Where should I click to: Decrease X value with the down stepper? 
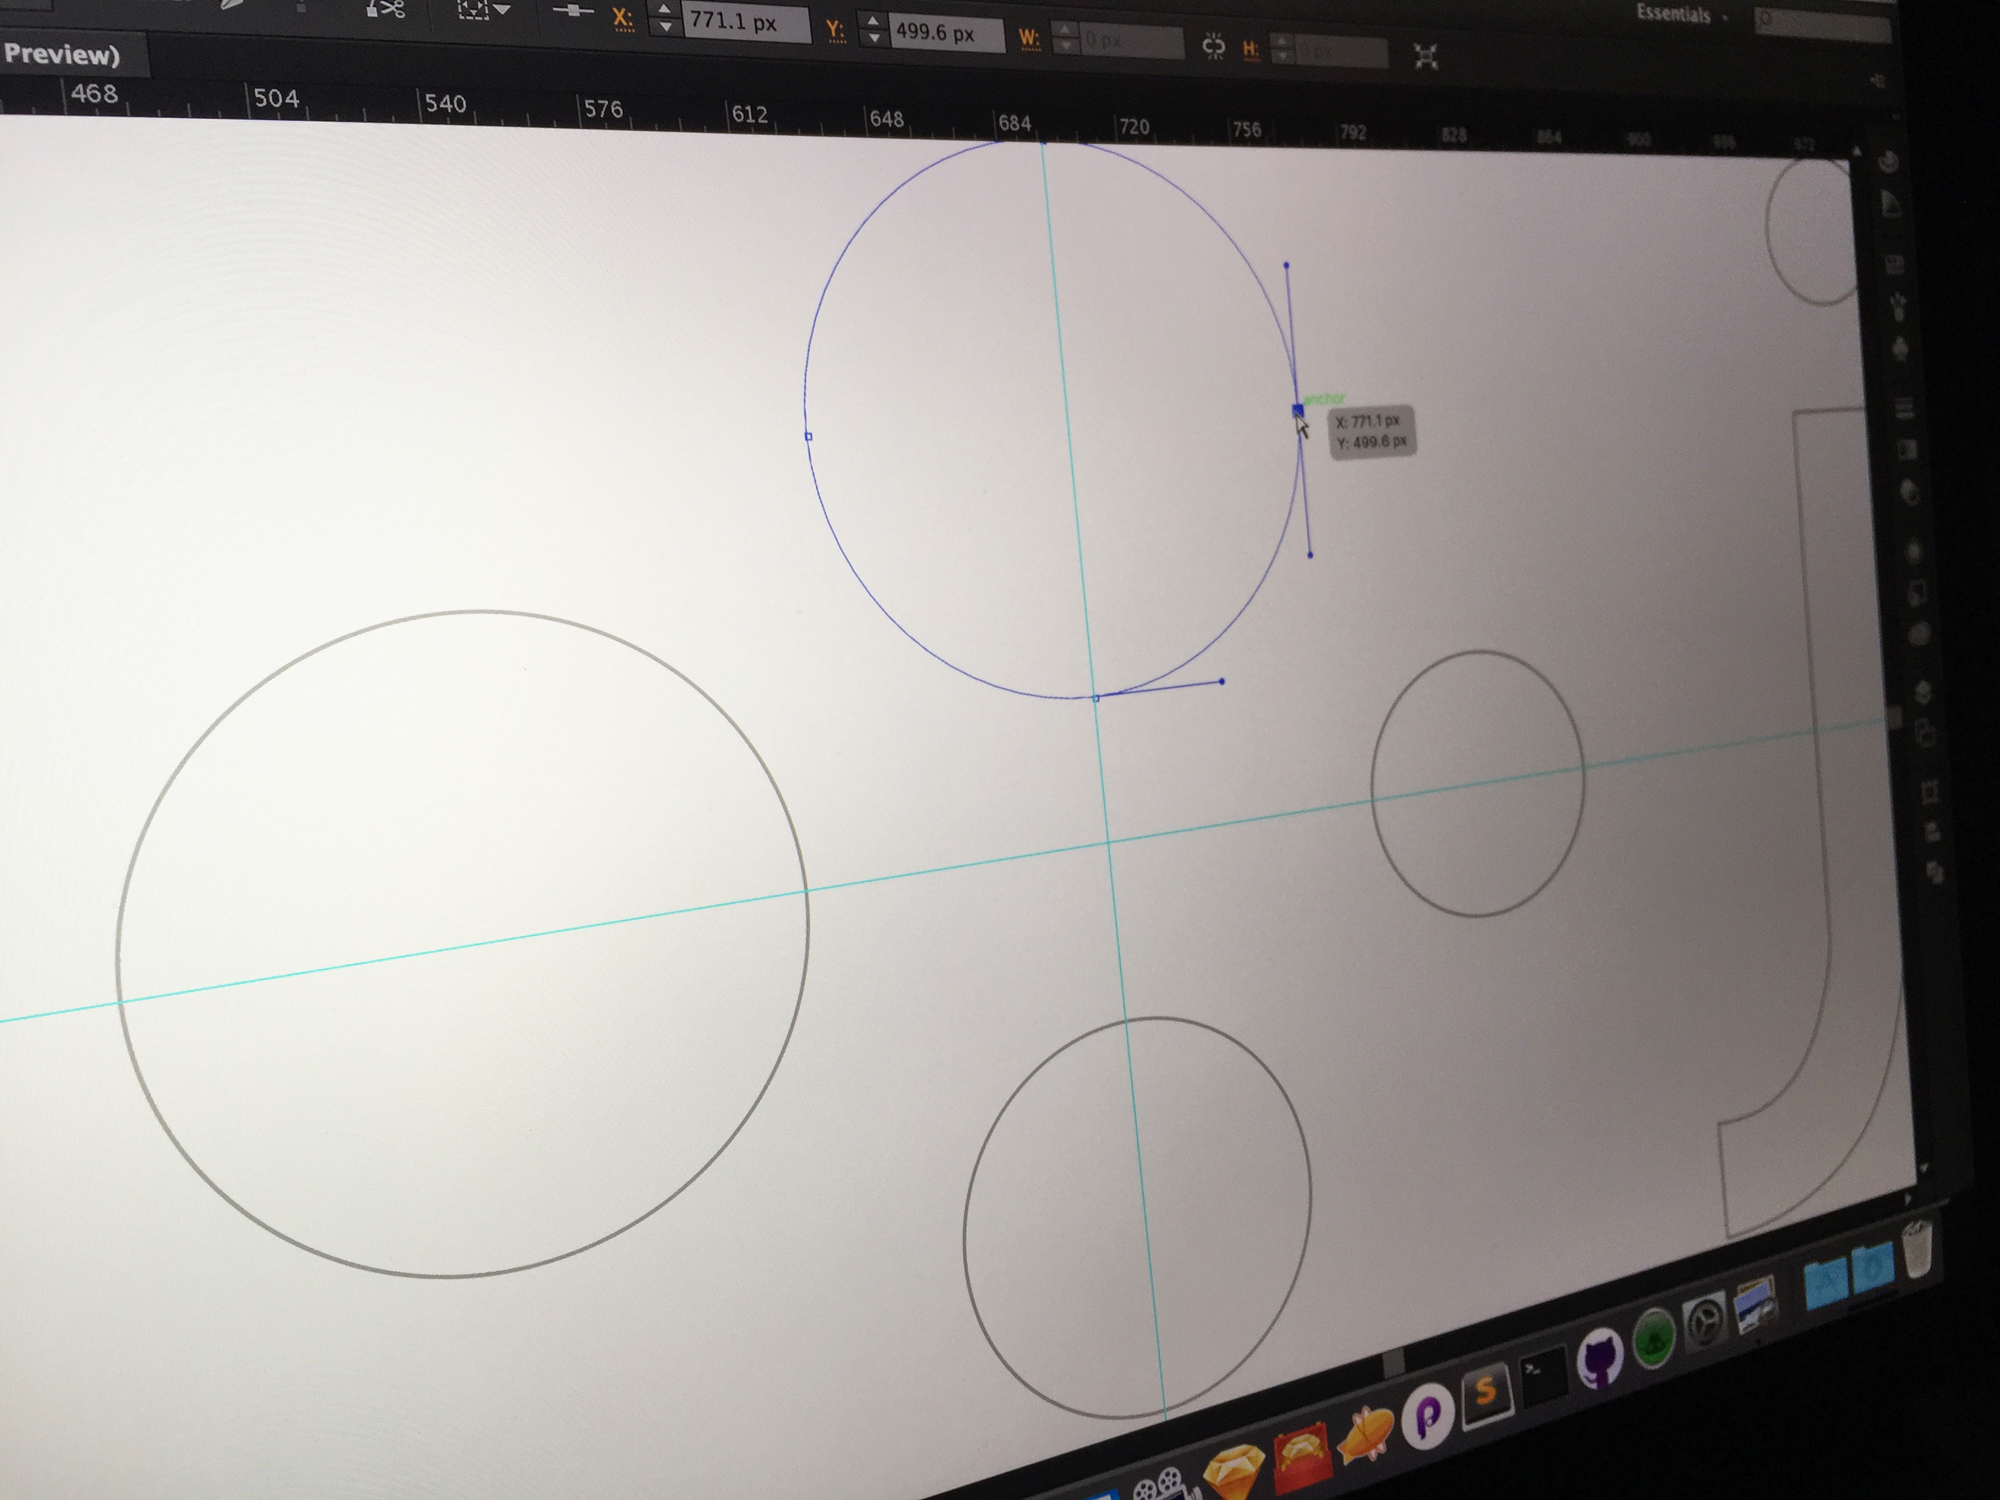click(x=665, y=27)
